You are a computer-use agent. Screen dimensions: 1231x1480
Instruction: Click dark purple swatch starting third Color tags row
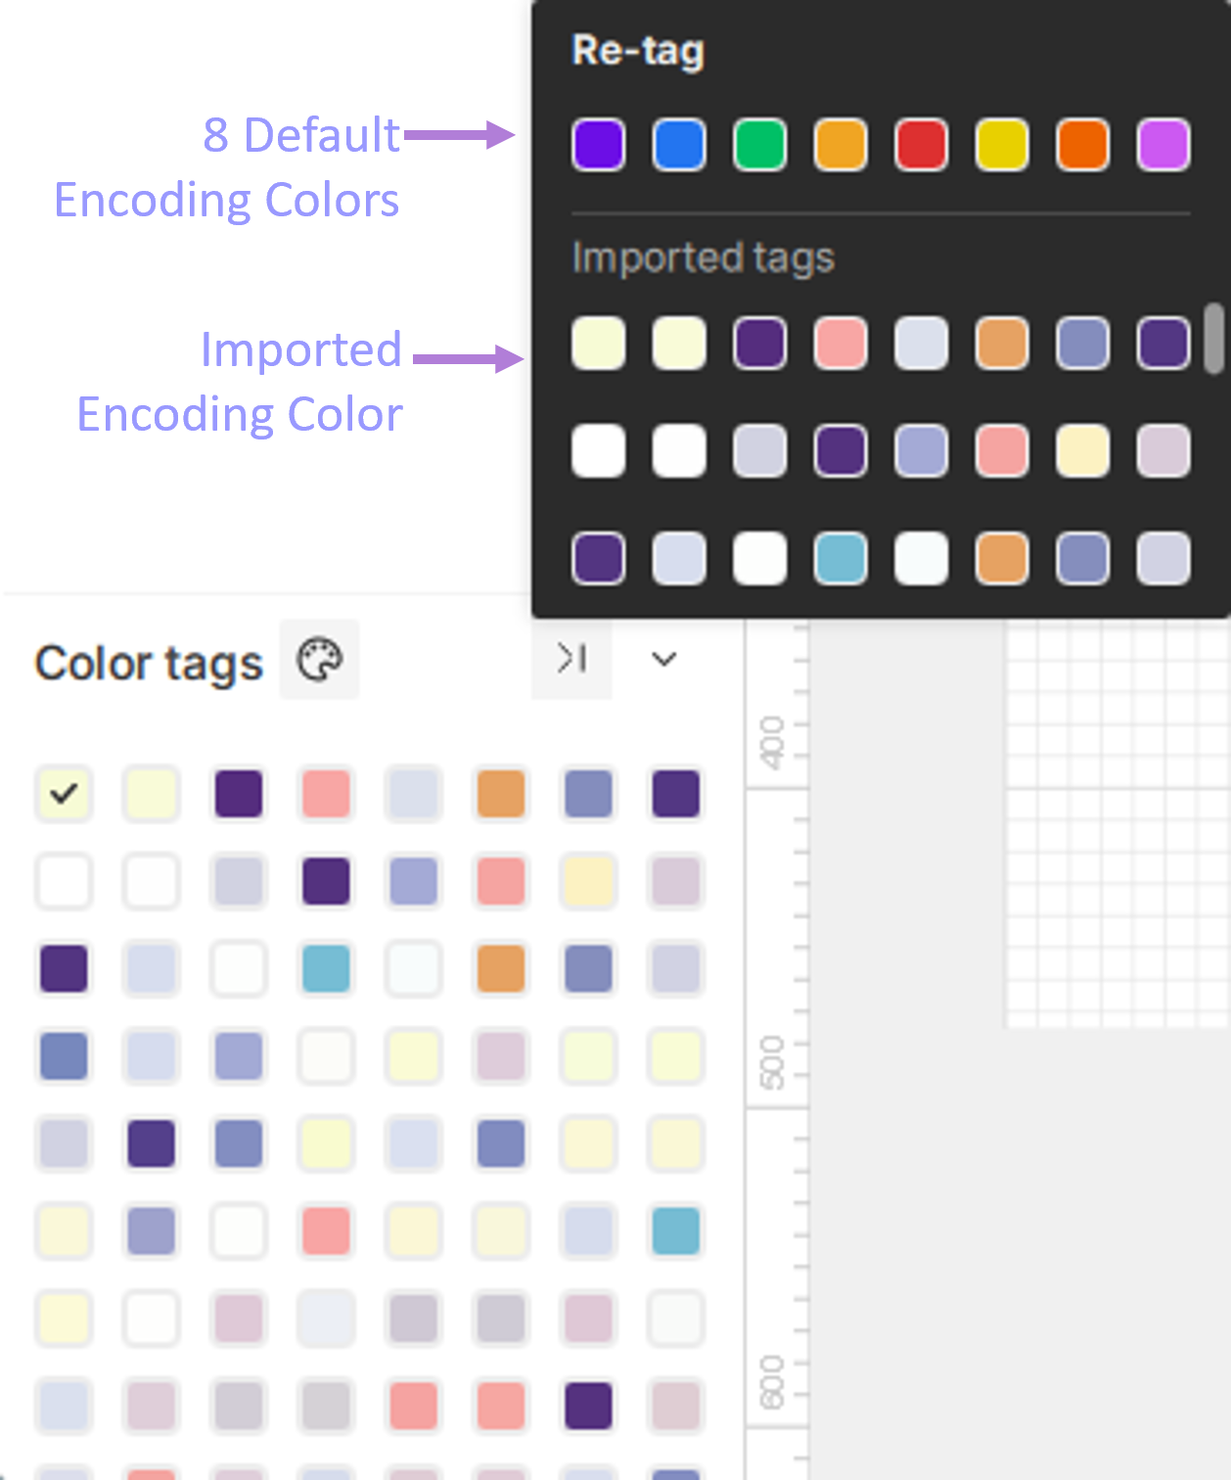(x=64, y=969)
